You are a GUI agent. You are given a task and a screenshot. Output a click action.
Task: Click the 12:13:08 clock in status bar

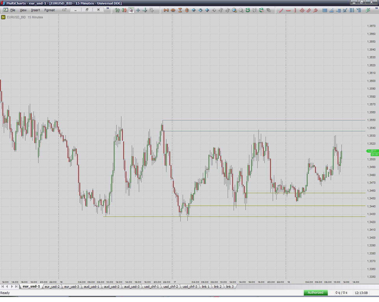(361, 293)
